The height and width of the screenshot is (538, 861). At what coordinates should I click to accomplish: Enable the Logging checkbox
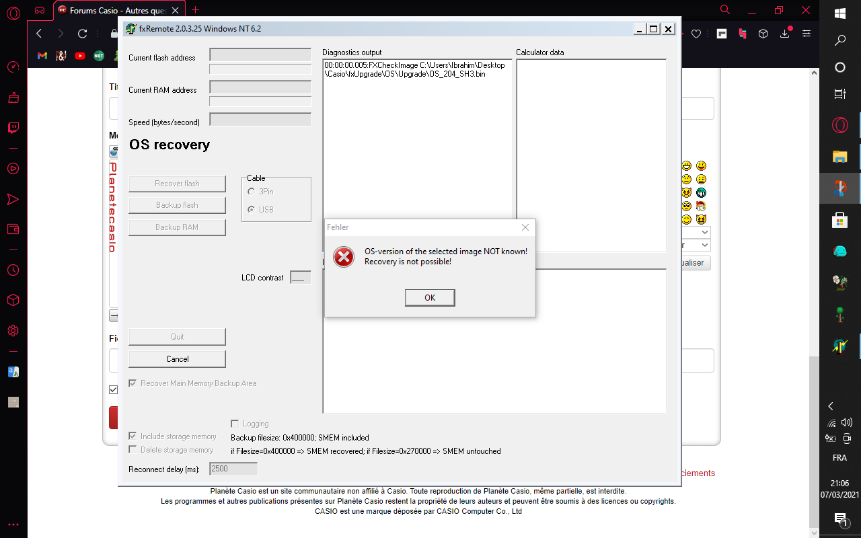tap(235, 424)
